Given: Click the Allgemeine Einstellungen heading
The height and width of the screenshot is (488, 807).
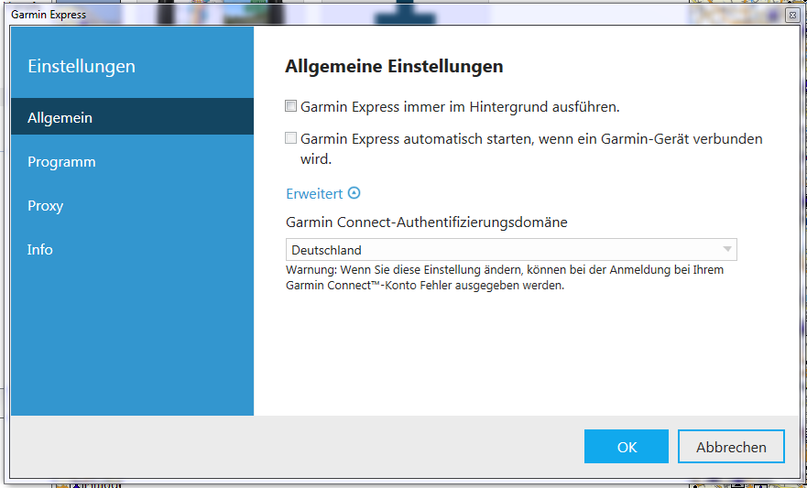Looking at the screenshot, I should 394,67.
